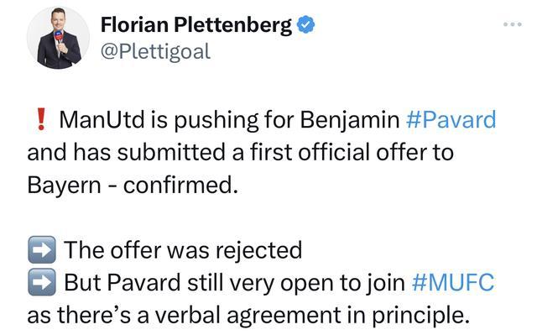Image resolution: width=537 pixels, height=335 pixels.
Task: Click the phrase 'But Pavard still very open to join'
Action: pos(235,283)
